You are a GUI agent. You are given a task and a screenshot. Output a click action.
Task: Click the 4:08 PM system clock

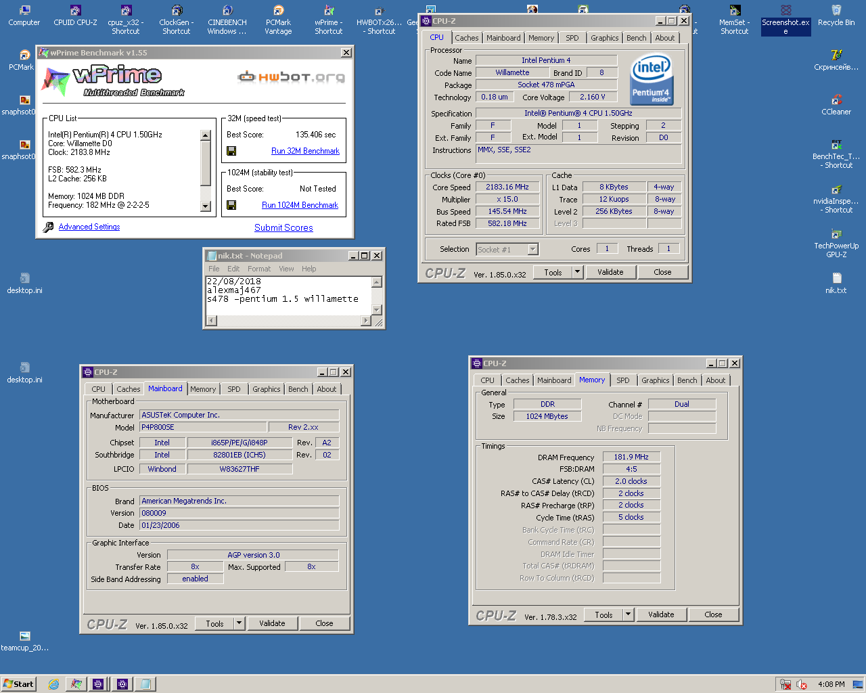pos(831,684)
